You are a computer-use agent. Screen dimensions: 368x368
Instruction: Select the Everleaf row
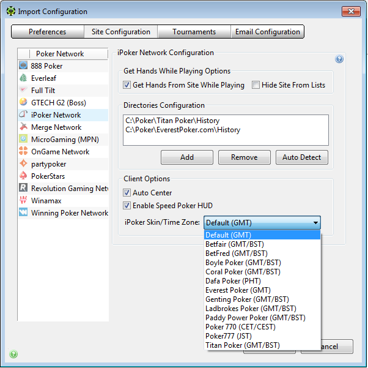[63, 78]
